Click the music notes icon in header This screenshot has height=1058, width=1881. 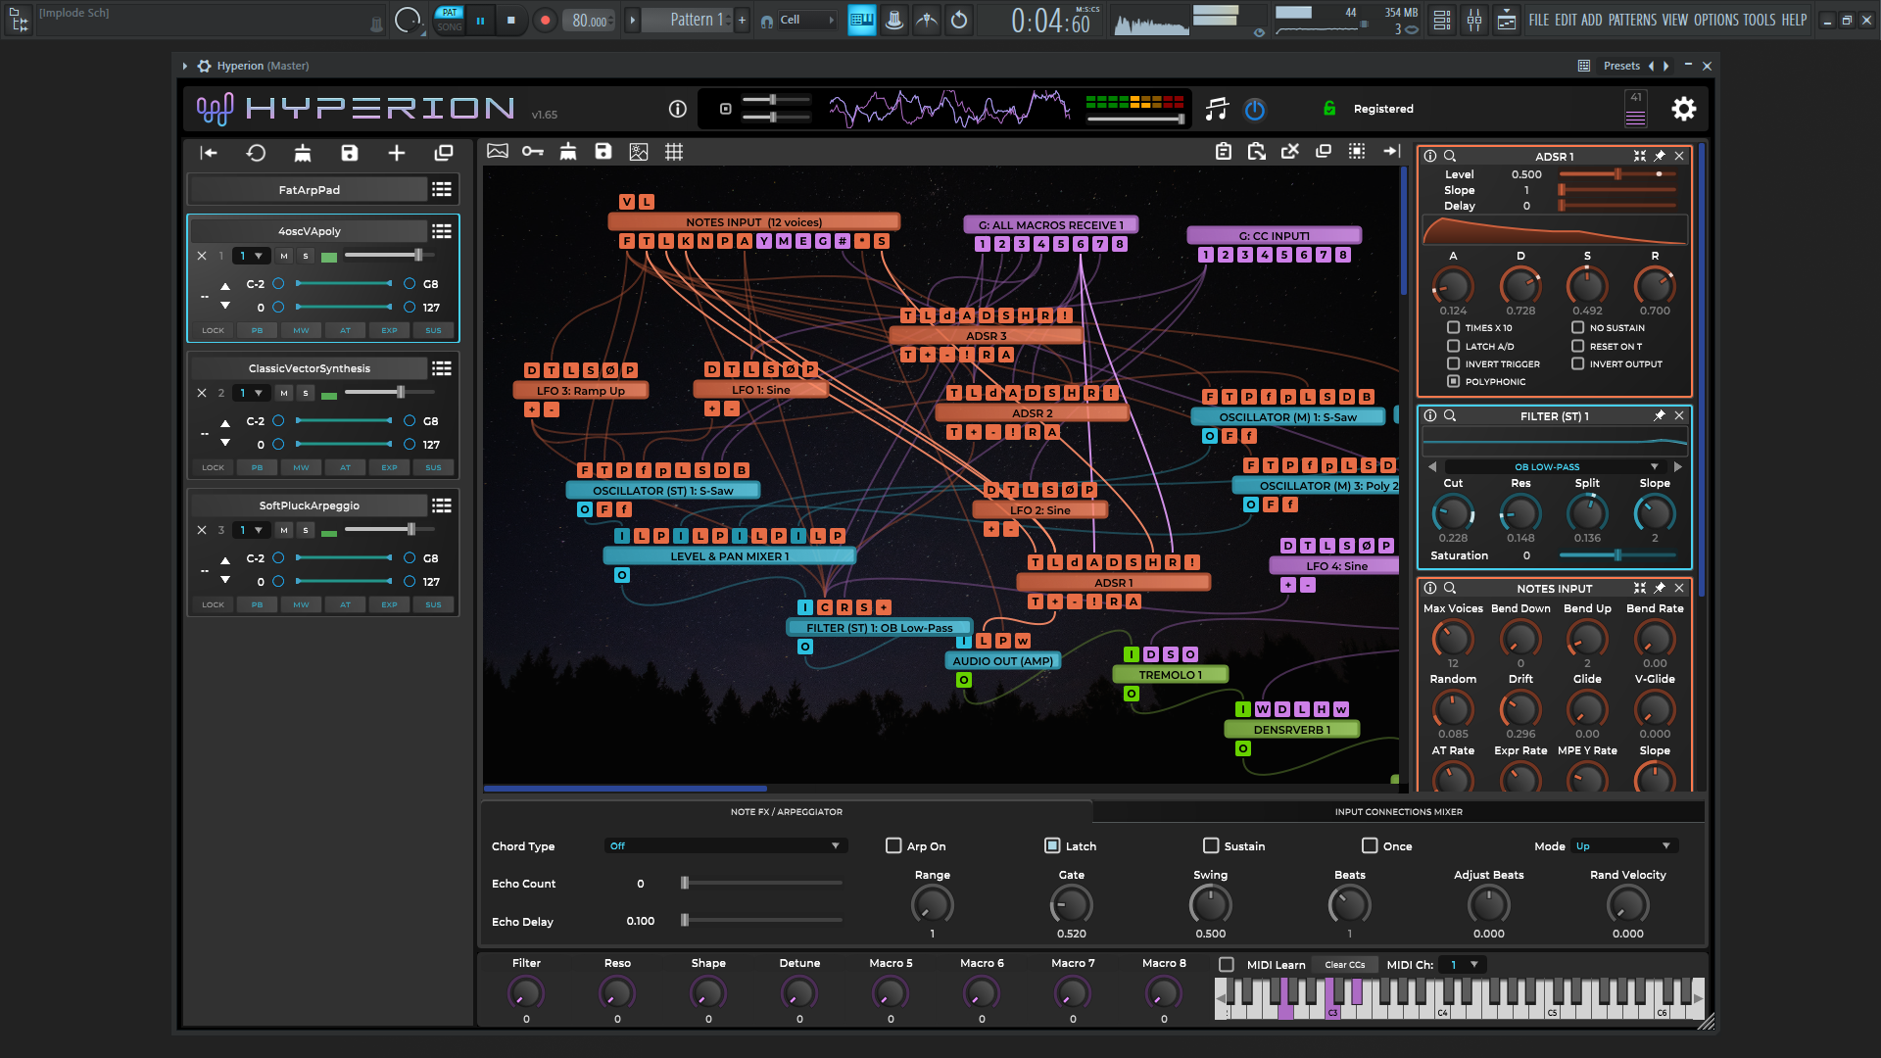(1217, 109)
